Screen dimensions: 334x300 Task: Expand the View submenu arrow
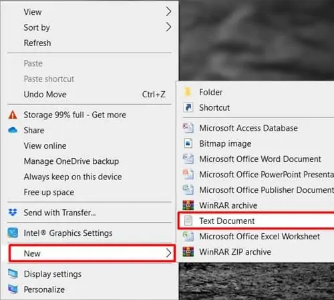(168, 11)
